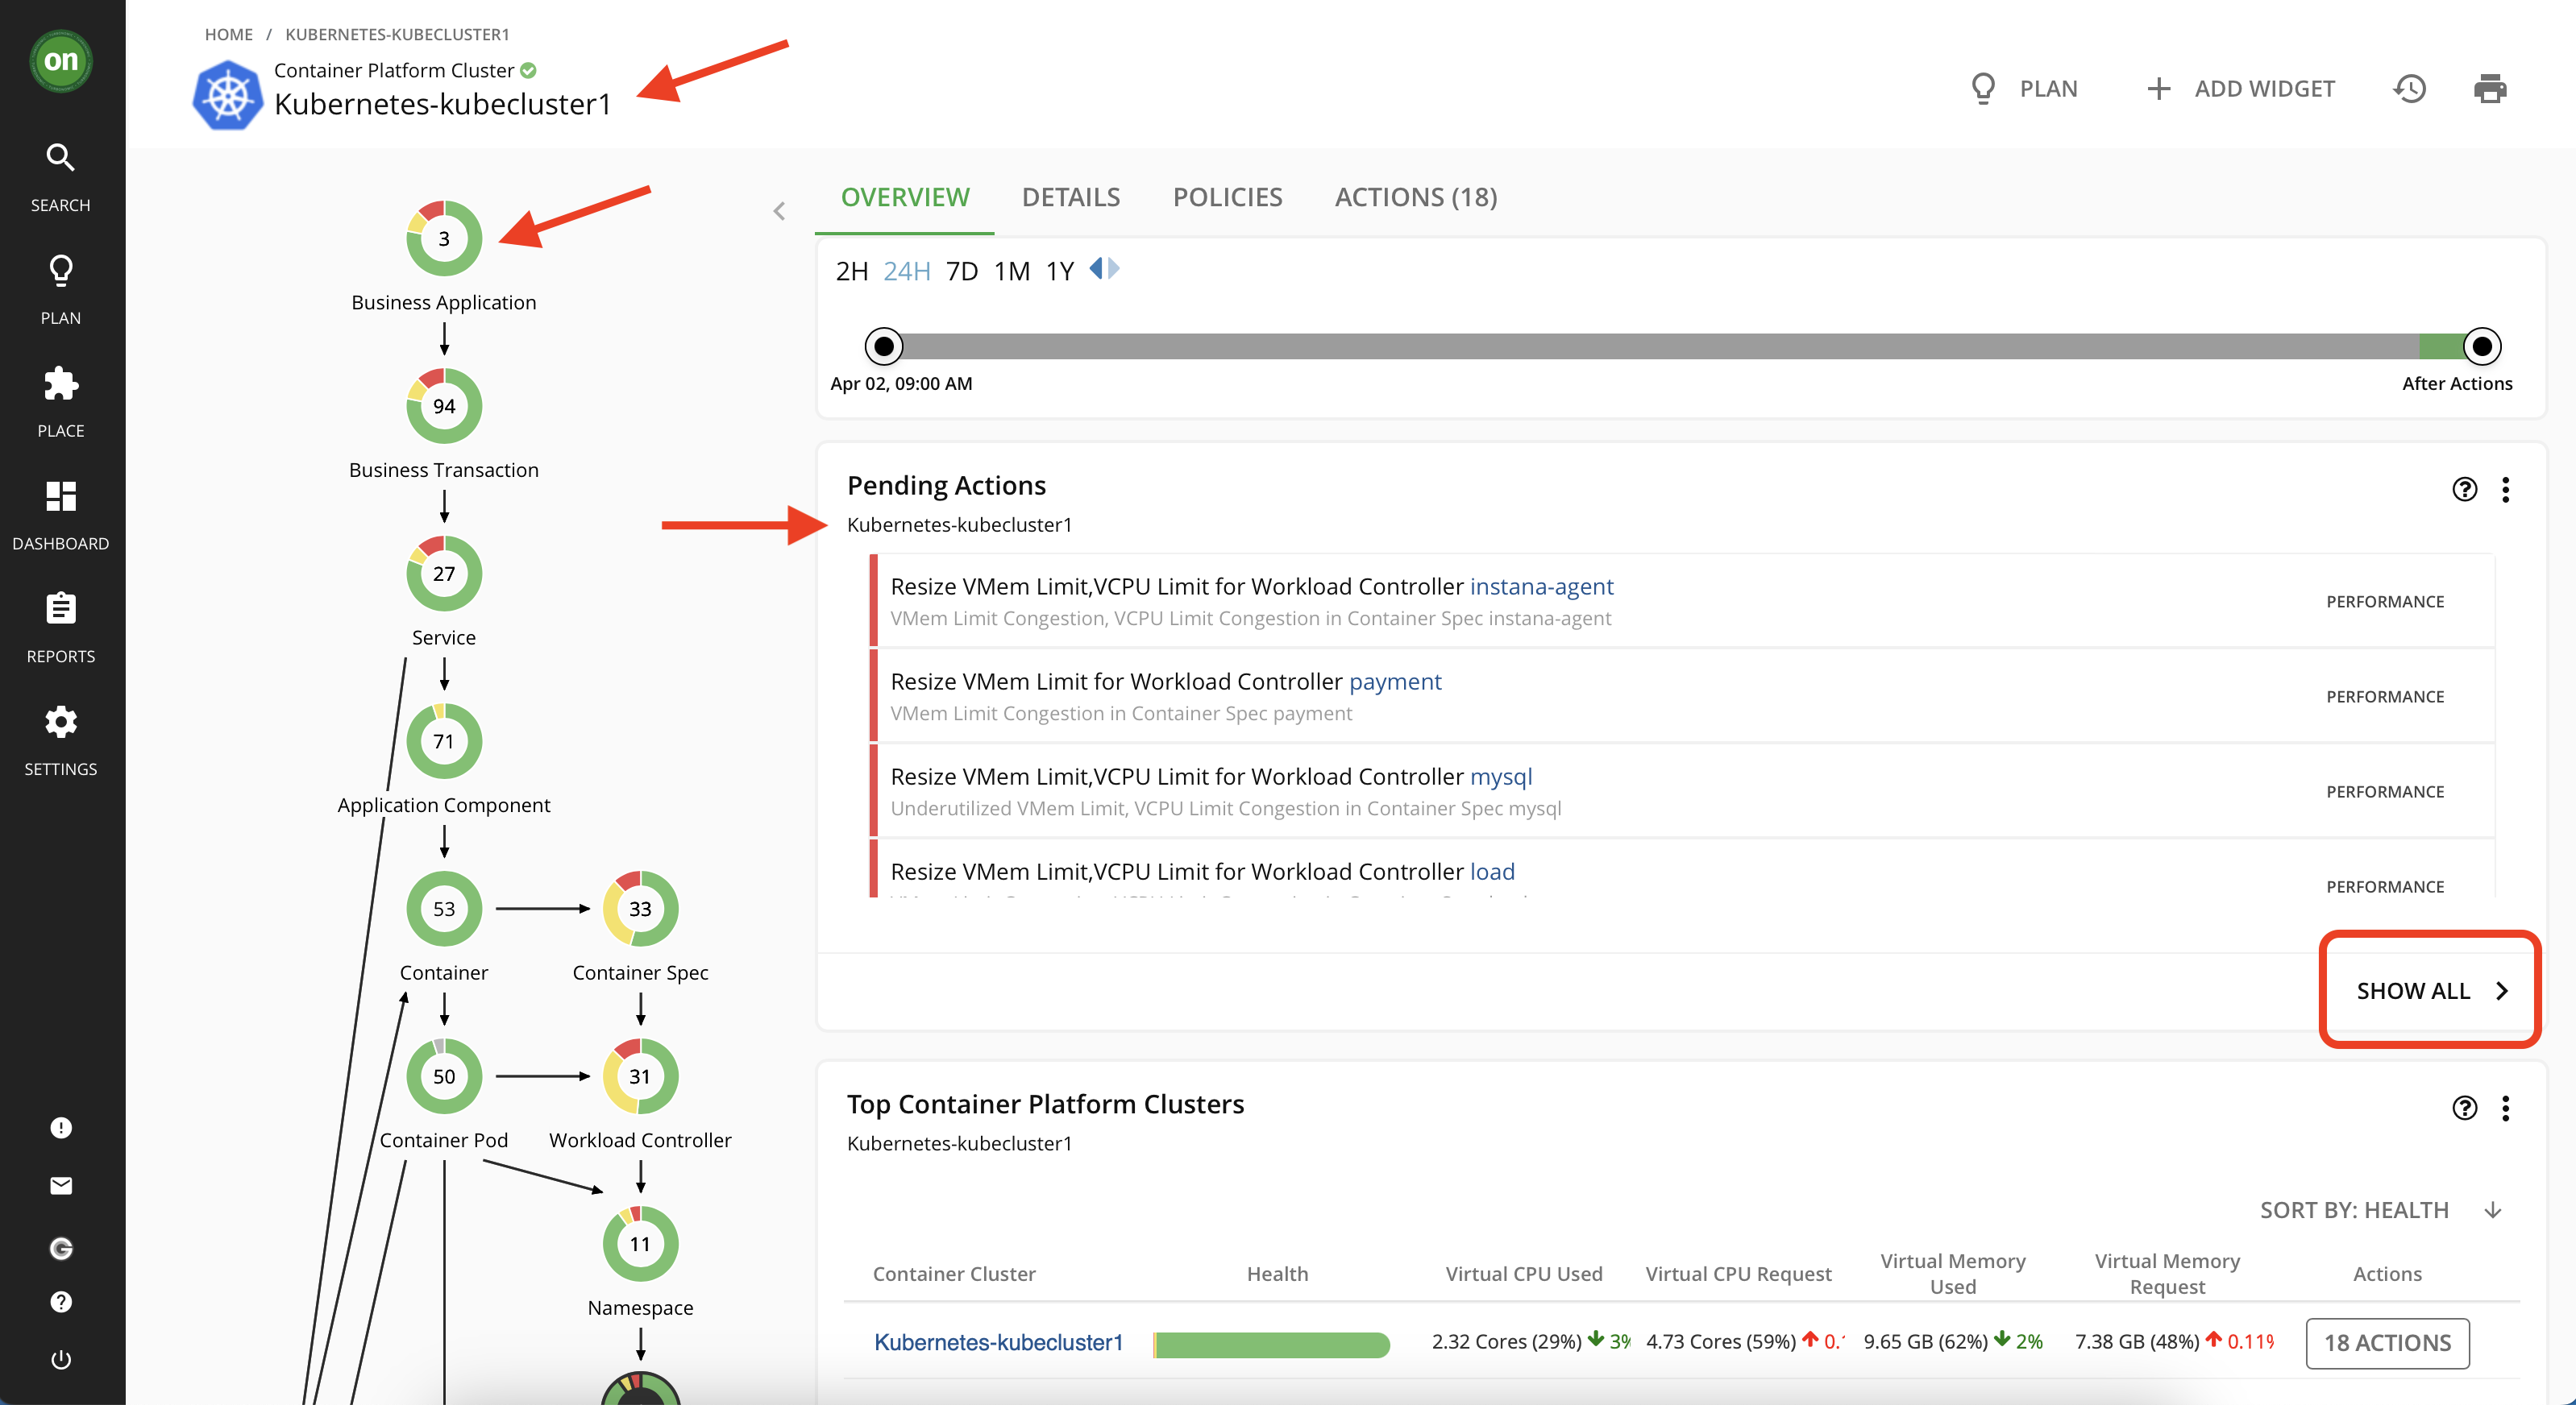
Task: Click the history clock icon in header
Action: (x=2410, y=89)
